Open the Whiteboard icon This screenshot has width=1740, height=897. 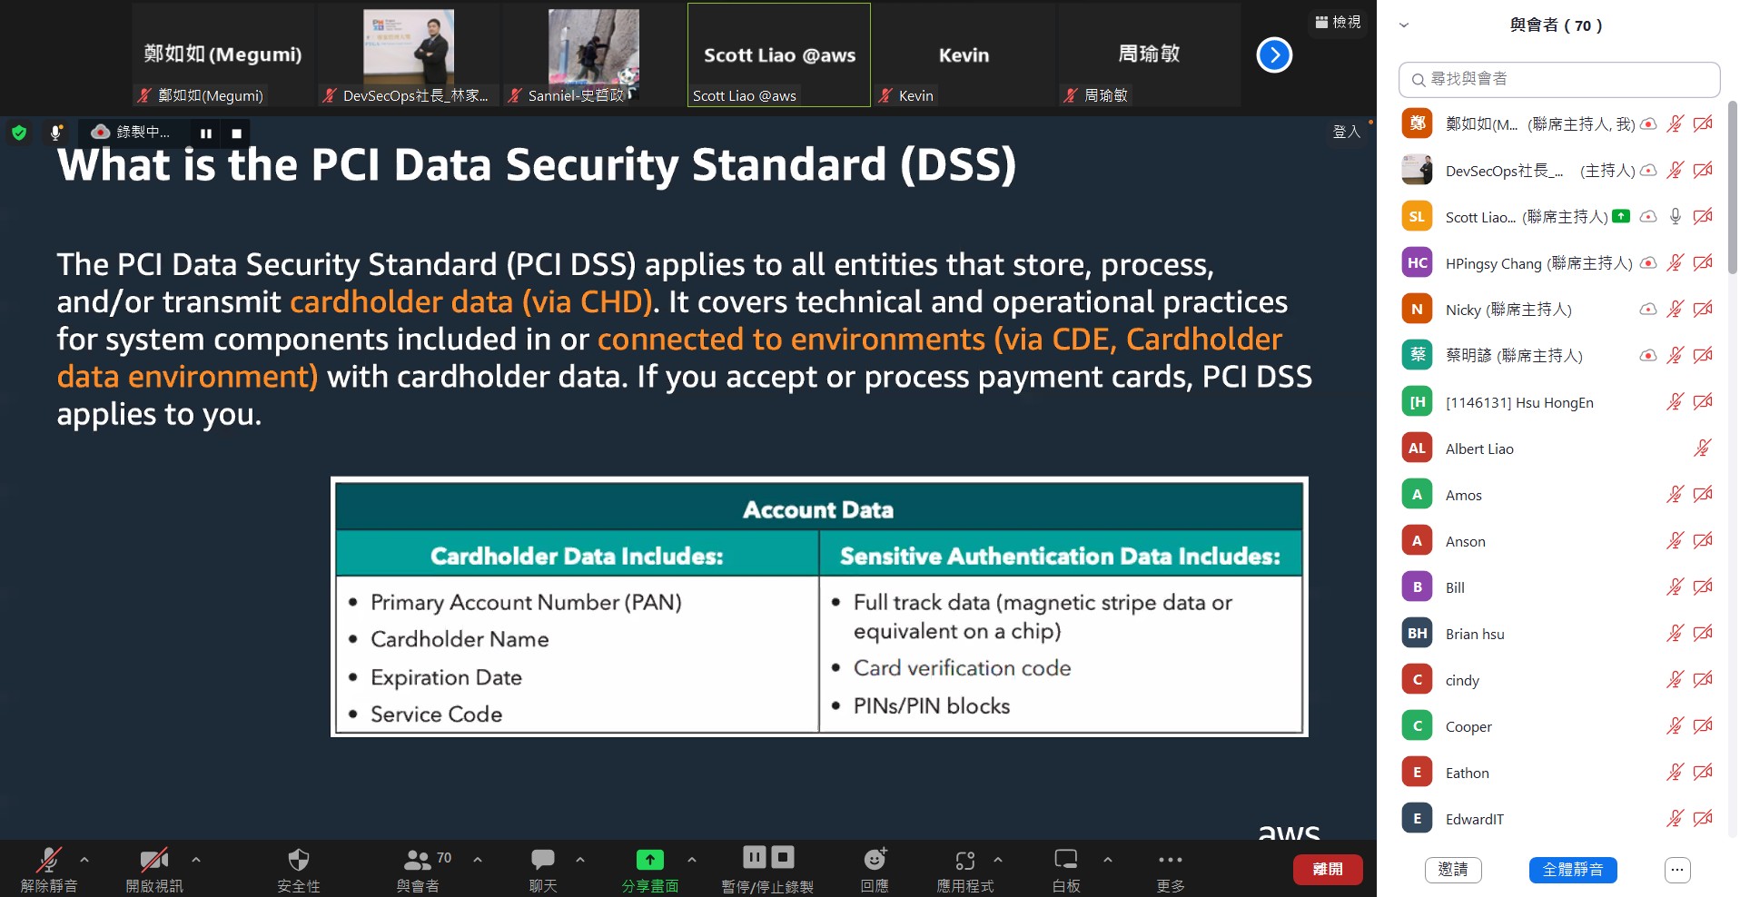(x=1065, y=860)
